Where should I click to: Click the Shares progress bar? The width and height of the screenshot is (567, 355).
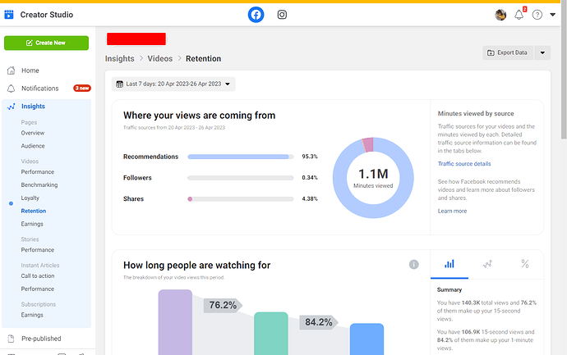point(241,198)
